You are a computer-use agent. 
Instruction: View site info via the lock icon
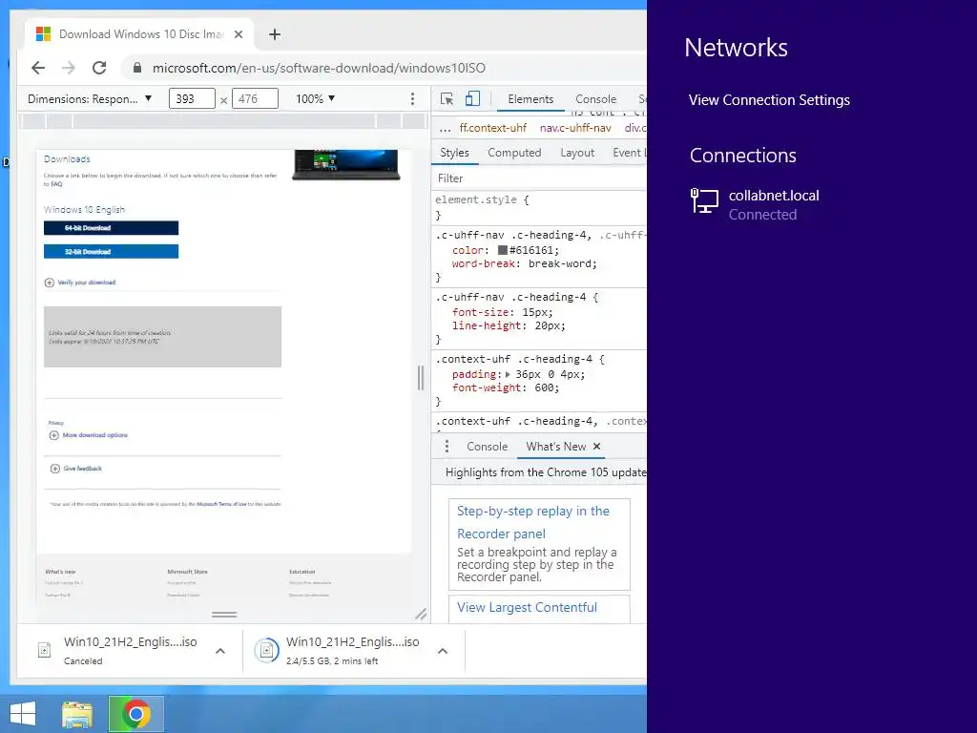[x=137, y=68]
